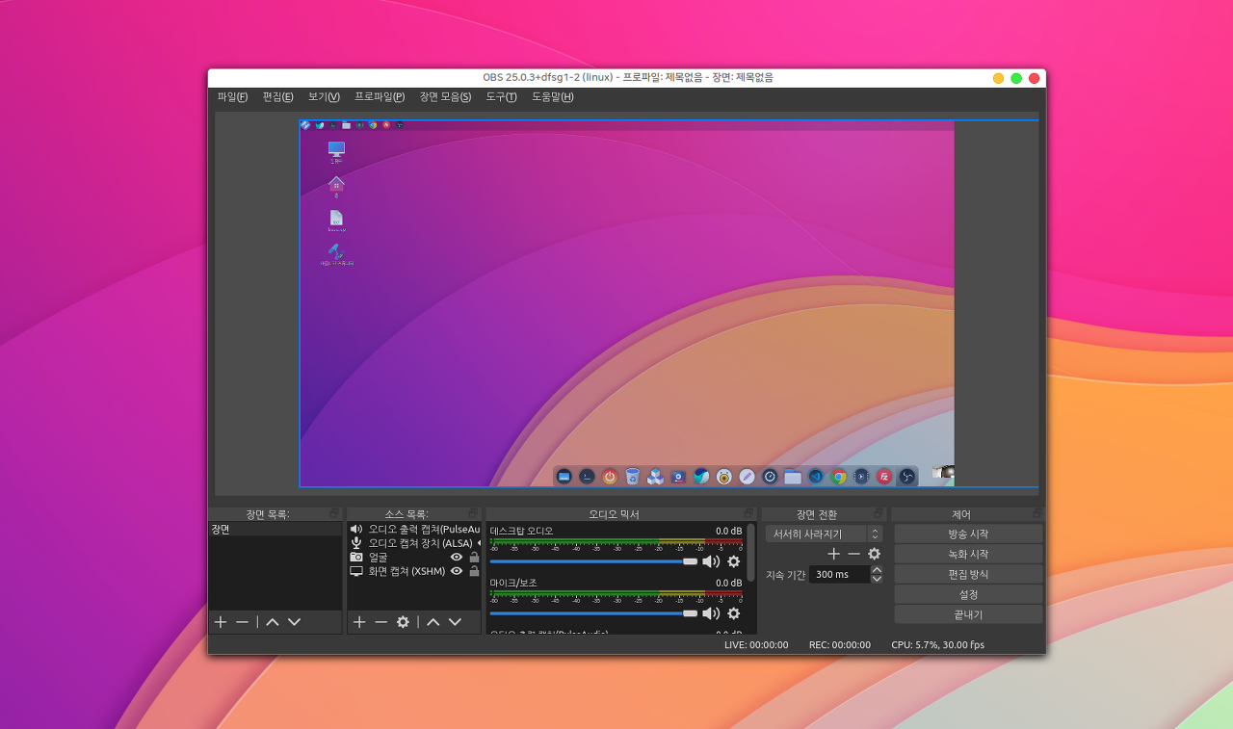Viewport: 1233px width, 729px height.
Task: Remove the selected scene with the minus icon
Action: pos(243,622)
